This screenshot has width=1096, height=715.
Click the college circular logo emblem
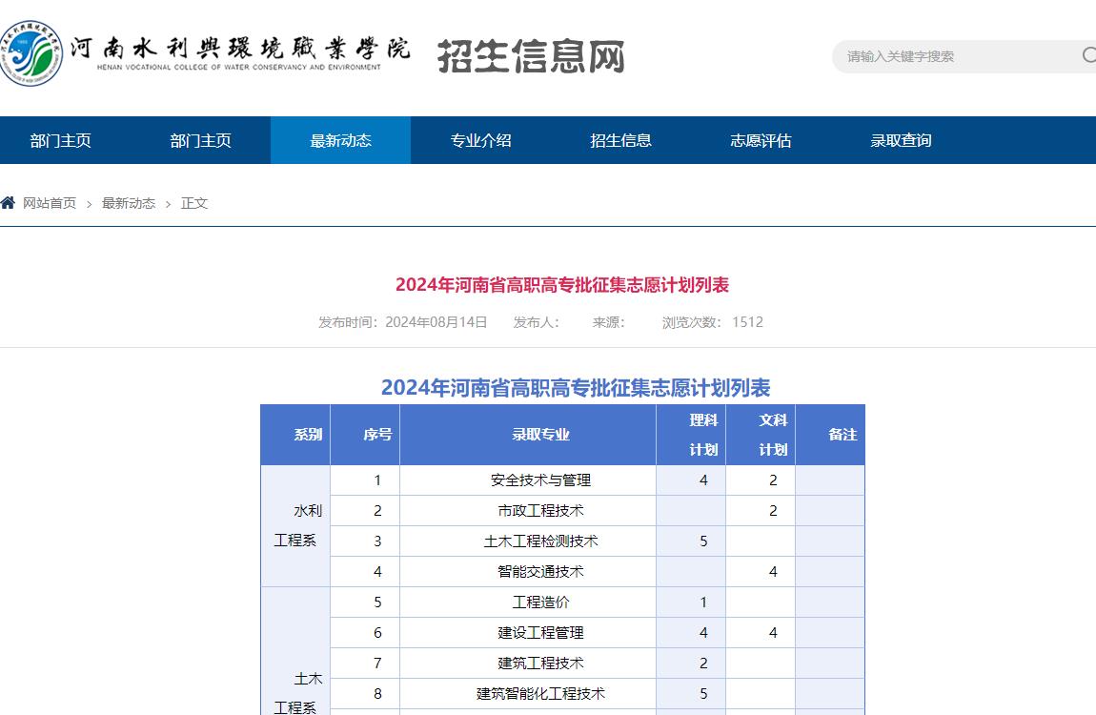click(x=29, y=53)
